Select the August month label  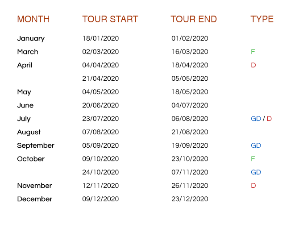click(29, 132)
